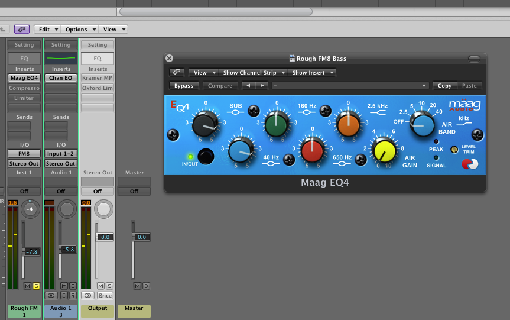Click the black IN/OUT bypass button
Image resolution: width=510 pixels, height=320 pixels.
point(206,157)
